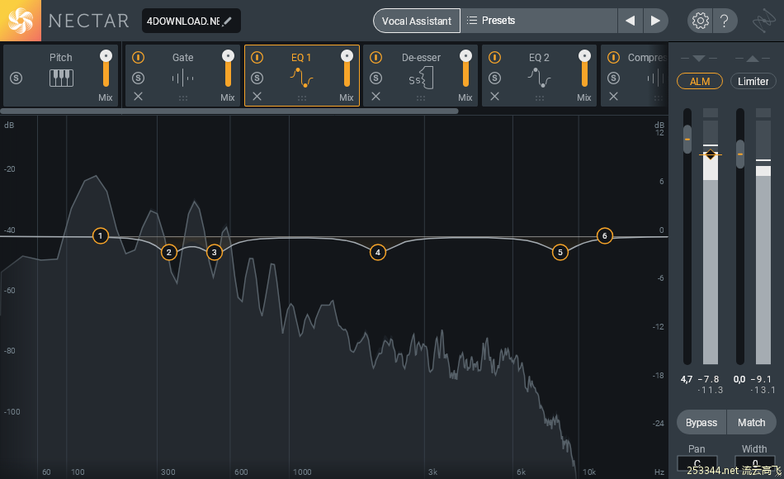Click the EQ 1 module Mix slider
The width and height of the screenshot is (784, 479).
[x=347, y=69]
